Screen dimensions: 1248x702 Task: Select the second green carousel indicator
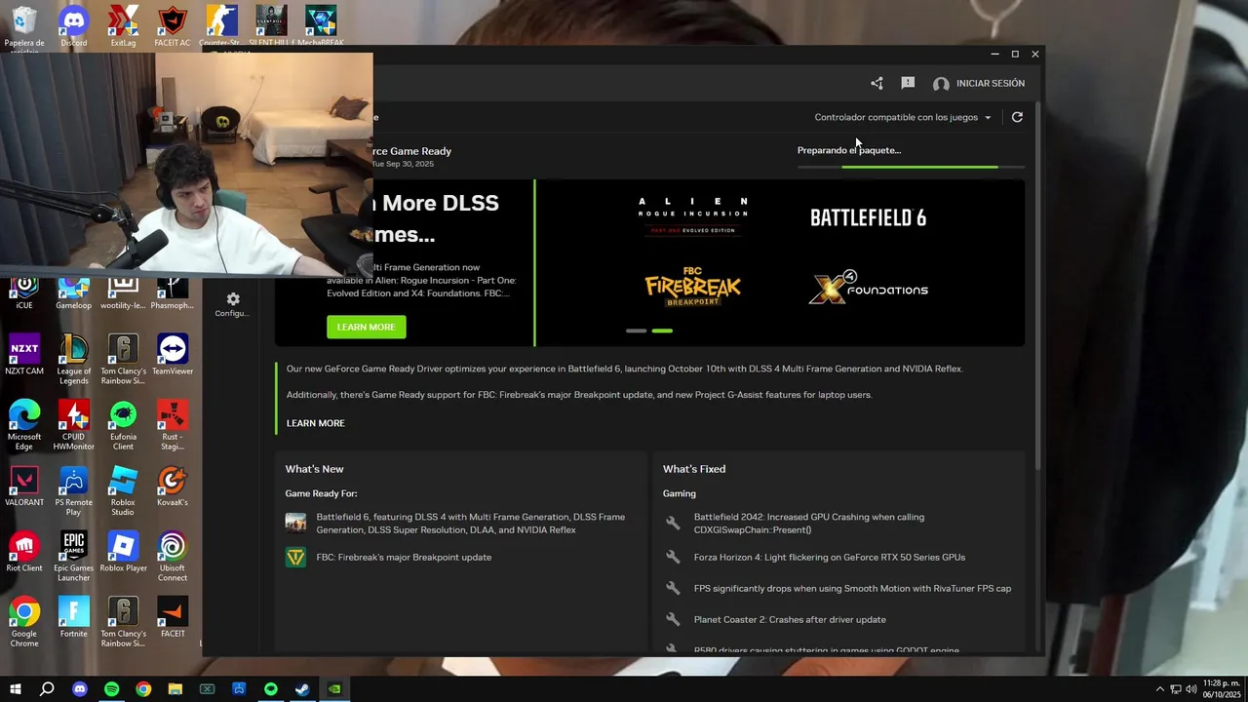tap(662, 331)
